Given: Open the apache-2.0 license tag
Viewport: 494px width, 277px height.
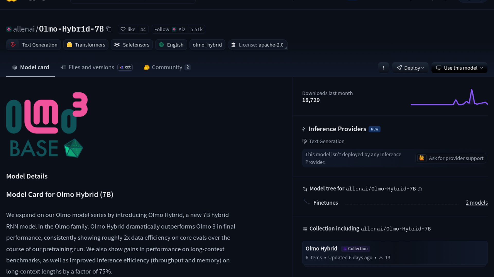Looking at the screenshot, I should click(x=258, y=45).
